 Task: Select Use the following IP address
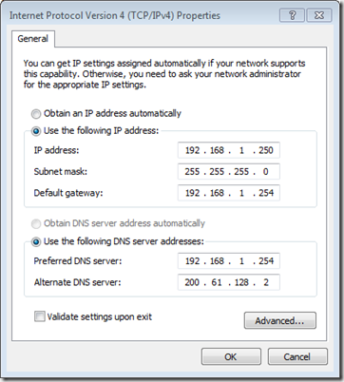point(36,131)
